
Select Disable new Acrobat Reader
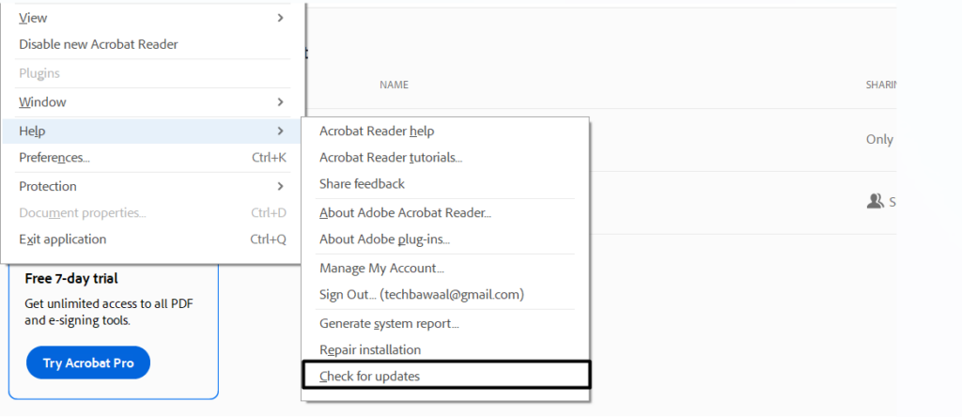click(99, 44)
